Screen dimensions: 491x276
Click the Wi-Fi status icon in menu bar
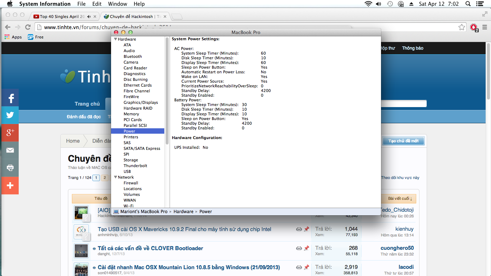tap(368, 4)
